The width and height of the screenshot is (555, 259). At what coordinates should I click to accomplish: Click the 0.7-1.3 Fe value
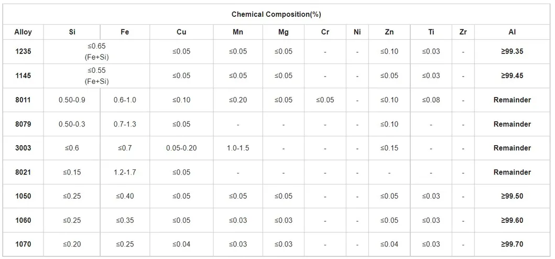click(124, 124)
